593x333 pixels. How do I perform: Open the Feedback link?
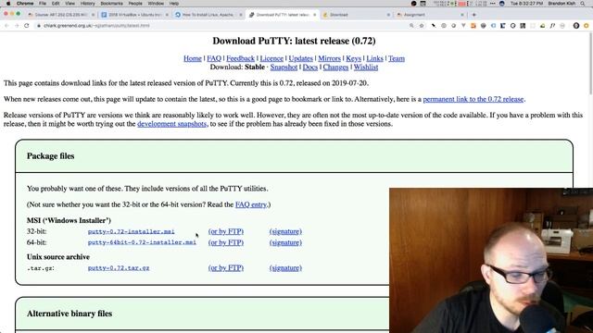(x=241, y=58)
